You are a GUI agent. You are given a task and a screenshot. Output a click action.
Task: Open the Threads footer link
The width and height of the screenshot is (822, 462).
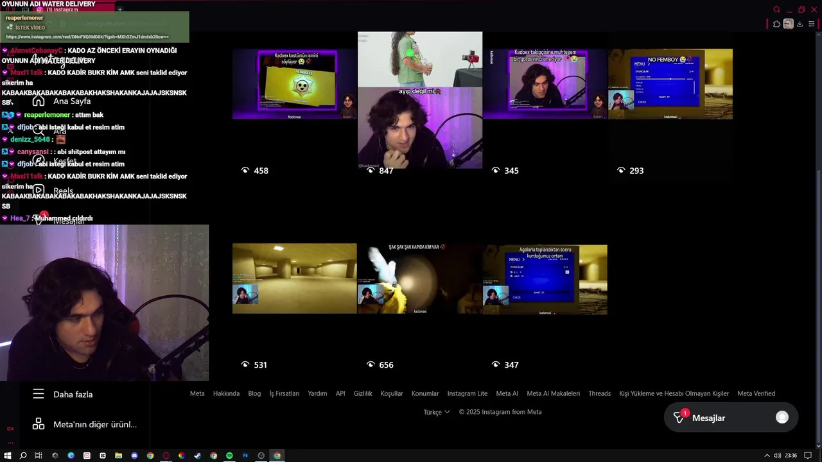[600, 393]
